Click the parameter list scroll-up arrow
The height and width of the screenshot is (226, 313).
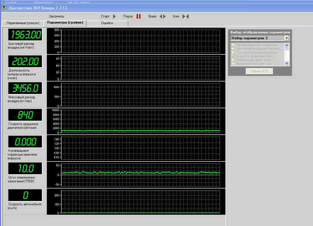click(x=287, y=45)
